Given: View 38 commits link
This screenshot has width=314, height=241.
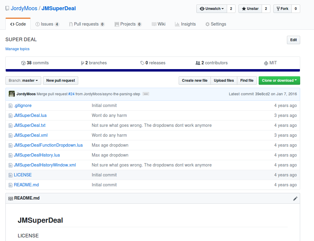Looking at the screenshot, I should coord(35,63).
